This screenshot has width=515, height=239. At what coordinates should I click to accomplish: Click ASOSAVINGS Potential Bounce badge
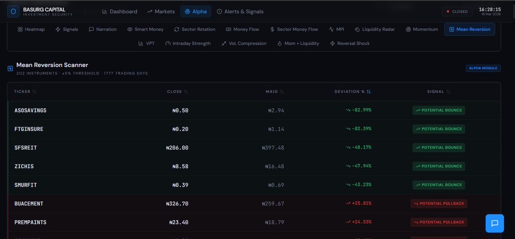(439, 110)
